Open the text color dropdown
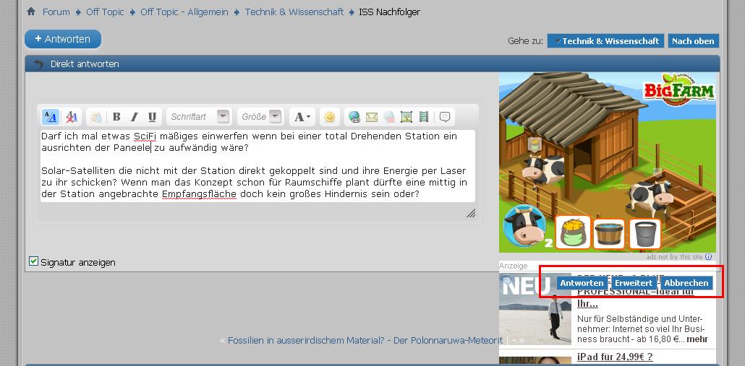745x366 pixels. [302, 117]
